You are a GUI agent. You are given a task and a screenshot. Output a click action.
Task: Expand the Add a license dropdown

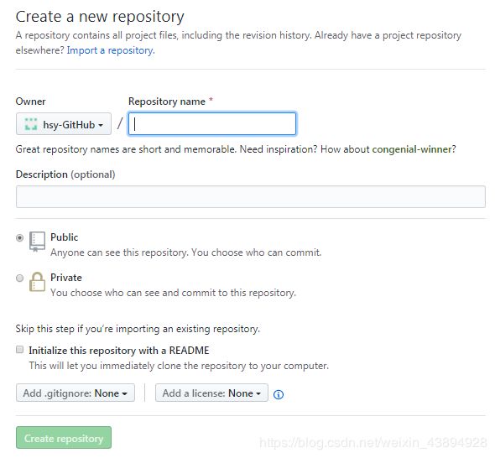tap(211, 393)
